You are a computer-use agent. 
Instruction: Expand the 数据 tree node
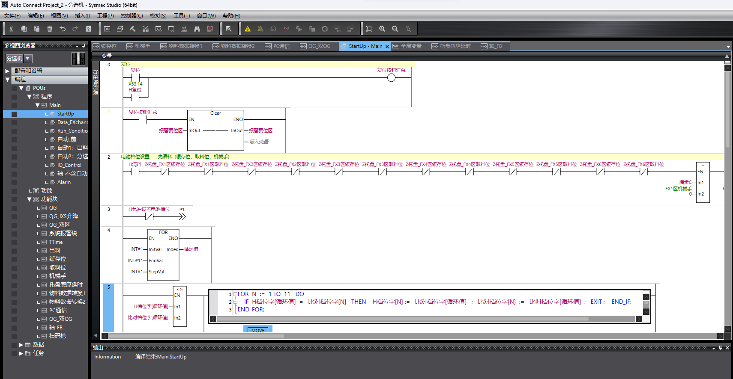point(21,345)
